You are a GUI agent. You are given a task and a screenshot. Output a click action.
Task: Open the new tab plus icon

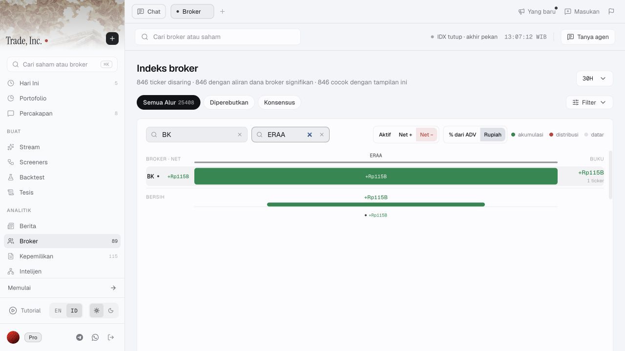tap(222, 11)
